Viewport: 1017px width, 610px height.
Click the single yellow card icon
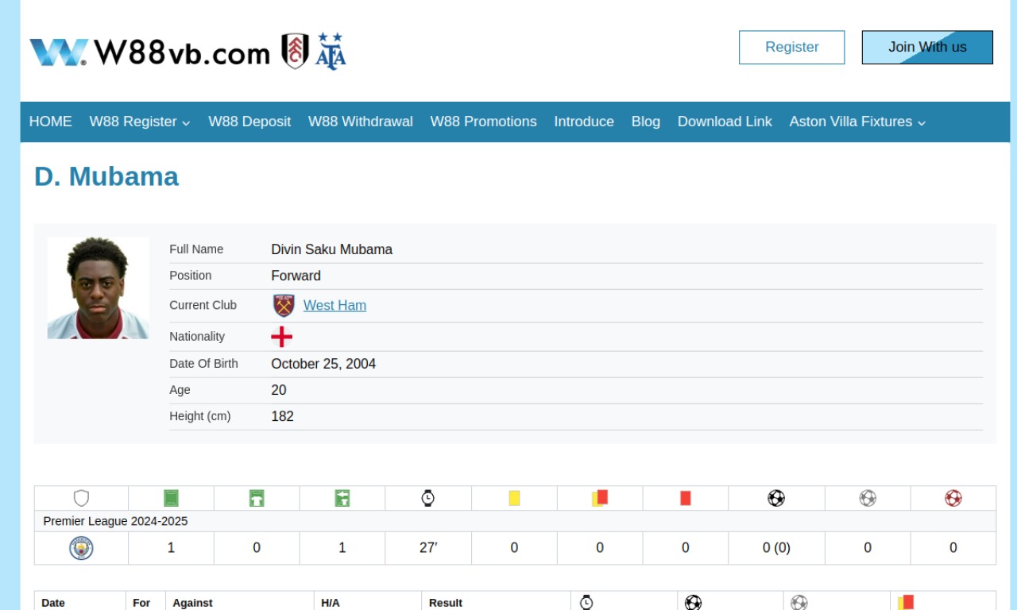(x=514, y=498)
